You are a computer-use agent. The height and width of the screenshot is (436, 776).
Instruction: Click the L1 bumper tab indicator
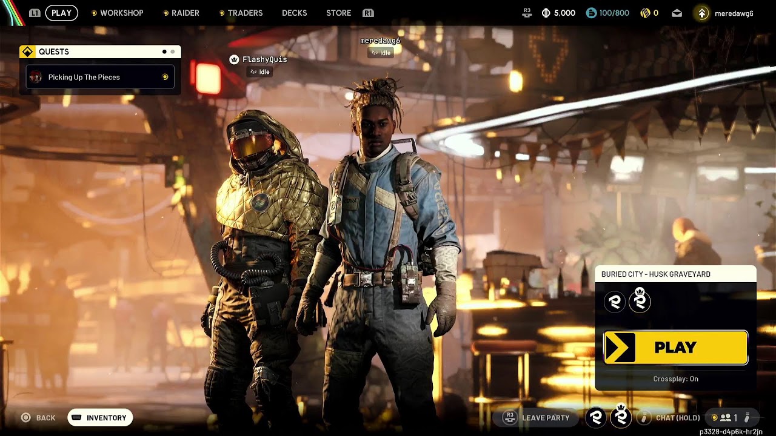pos(35,13)
